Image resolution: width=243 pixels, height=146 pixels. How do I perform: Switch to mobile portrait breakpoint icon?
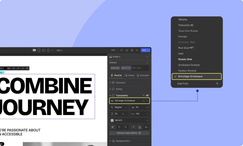point(48,50)
